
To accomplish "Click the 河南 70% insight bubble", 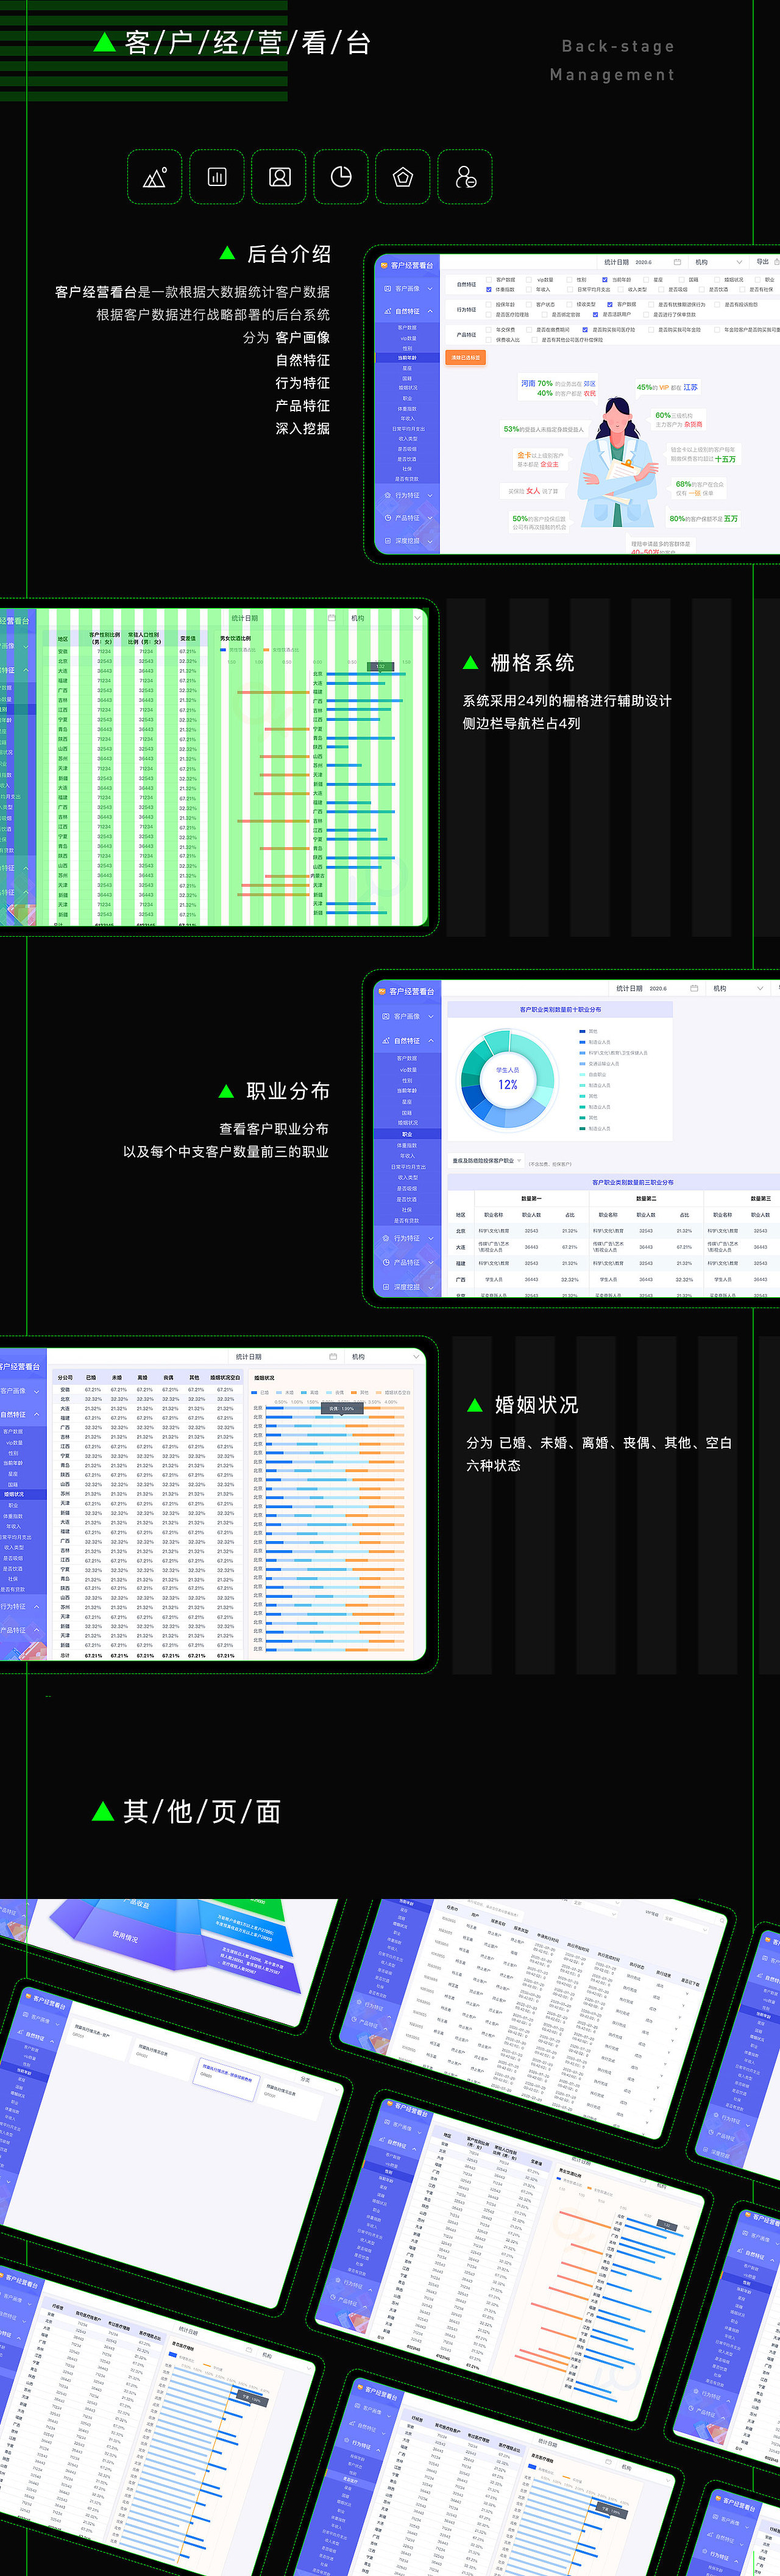I will click(558, 388).
